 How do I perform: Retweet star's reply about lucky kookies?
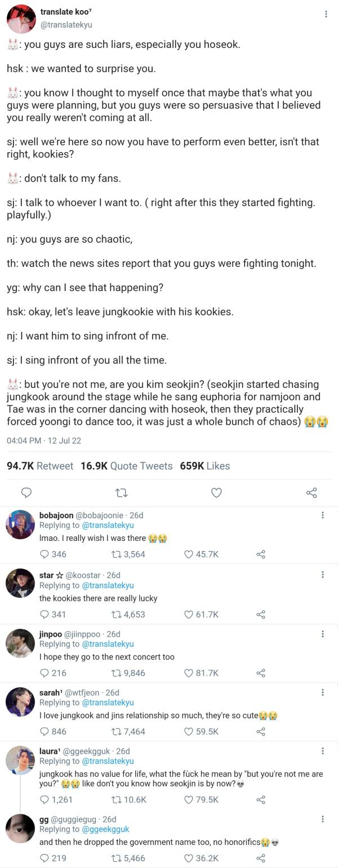[x=117, y=615]
